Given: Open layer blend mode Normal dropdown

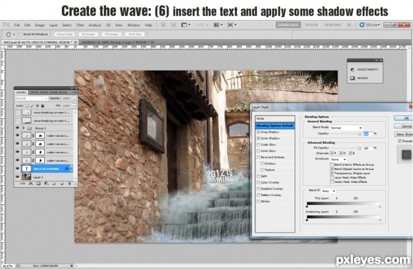Looking at the screenshot, I should (x=32, y=98).
